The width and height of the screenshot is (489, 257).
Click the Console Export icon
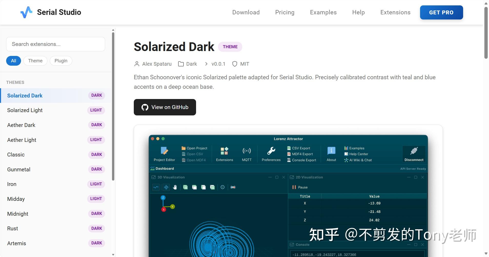[289, 160]
